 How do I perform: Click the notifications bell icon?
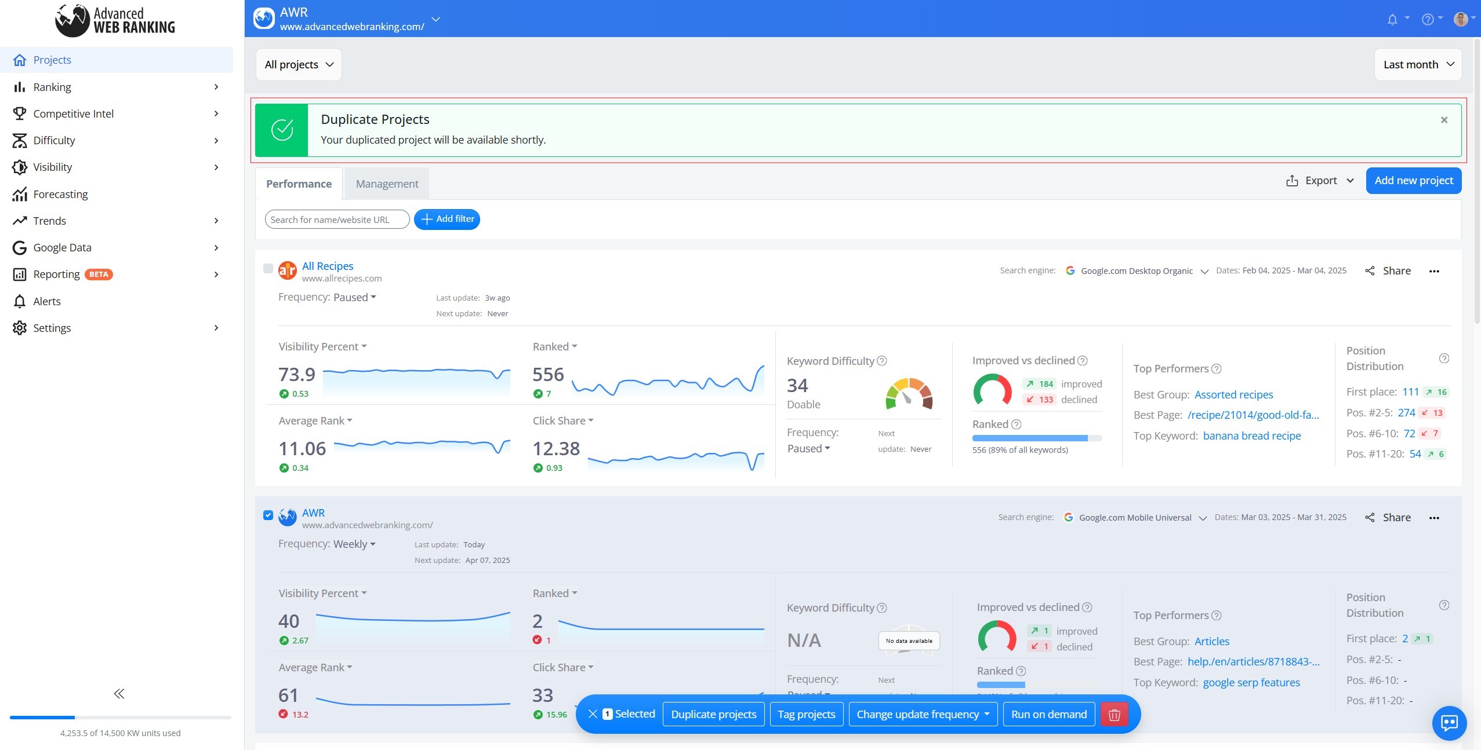(1392, 19)
